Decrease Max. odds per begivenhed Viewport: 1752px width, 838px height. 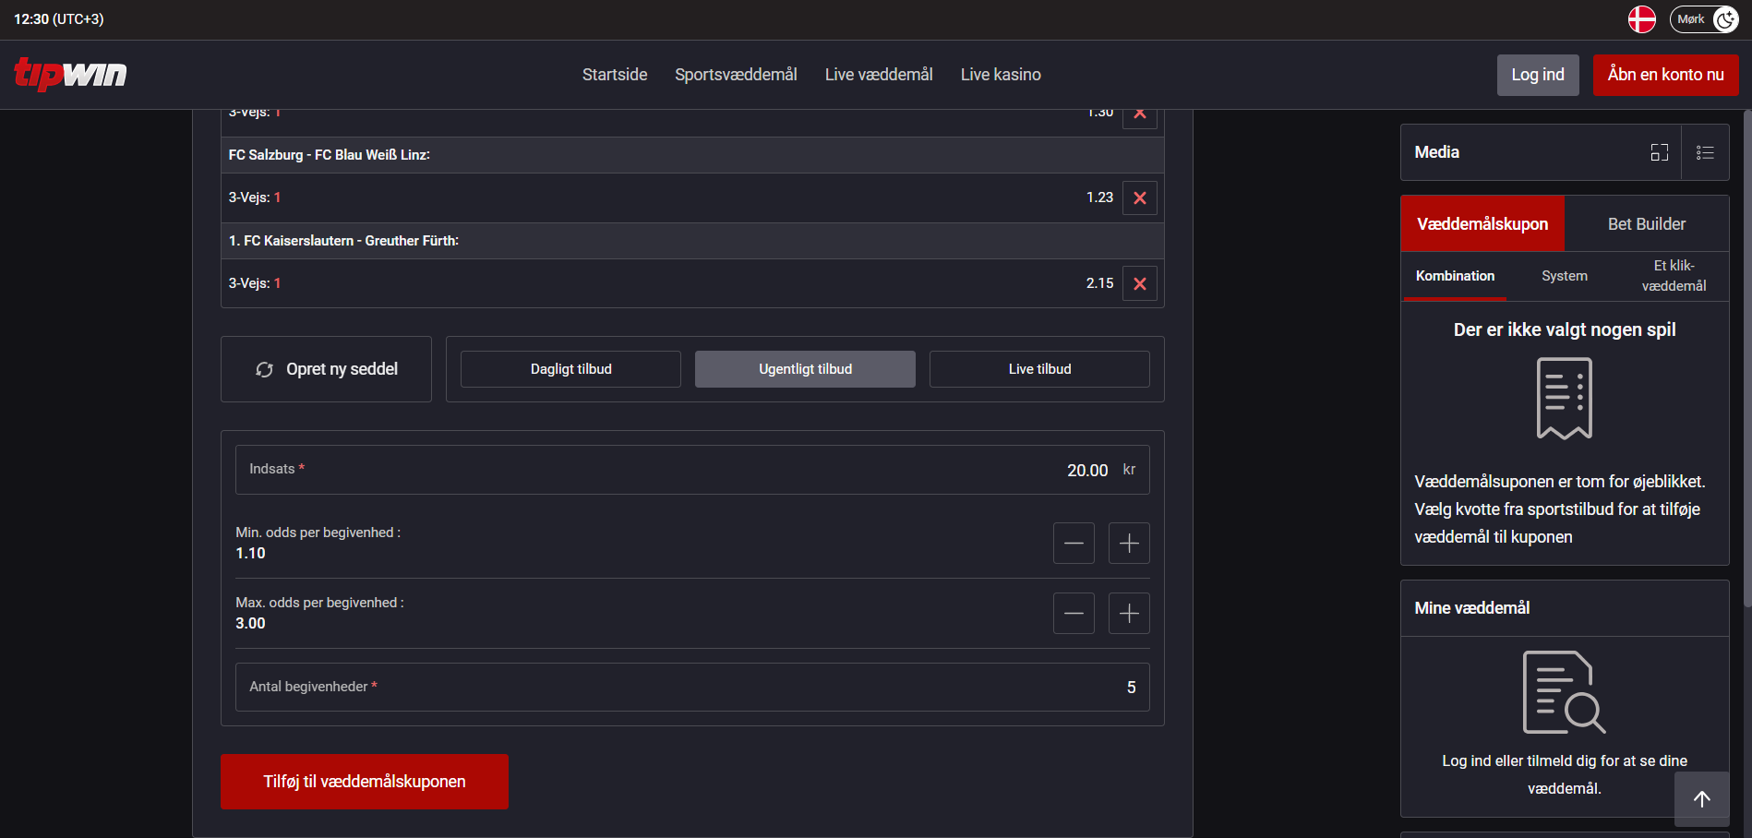tap(1074, 613)
